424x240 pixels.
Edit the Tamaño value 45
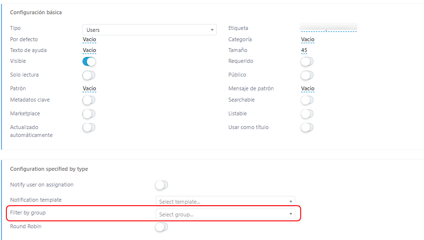click(304, 50)
